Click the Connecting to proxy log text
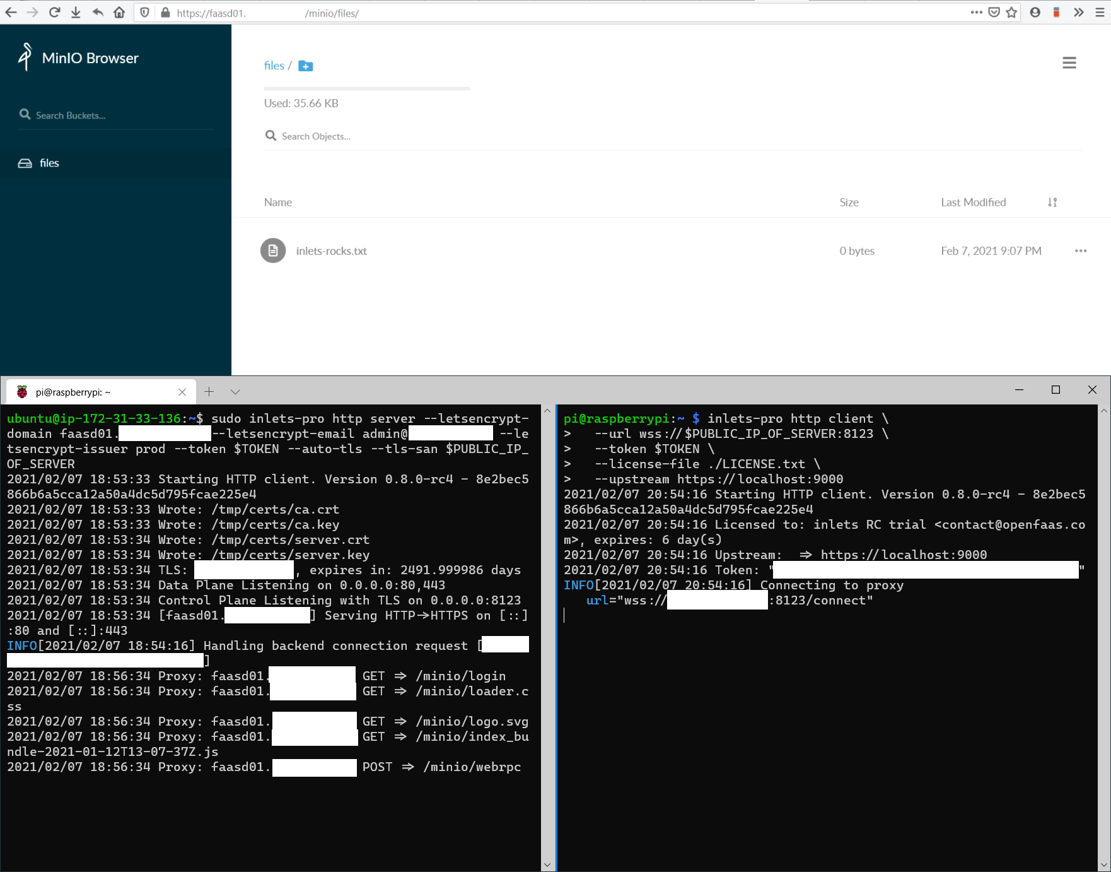1111x872 pixels. [832, 586]
